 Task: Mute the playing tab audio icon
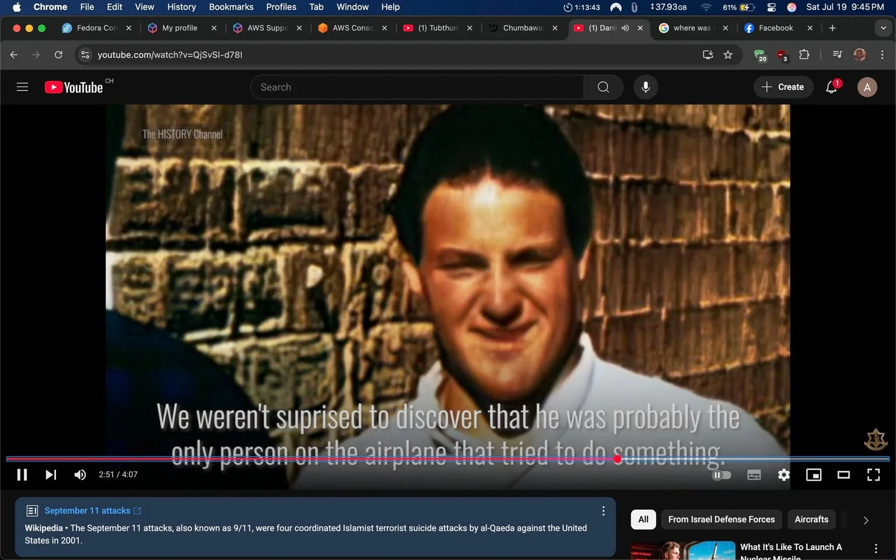625,28
